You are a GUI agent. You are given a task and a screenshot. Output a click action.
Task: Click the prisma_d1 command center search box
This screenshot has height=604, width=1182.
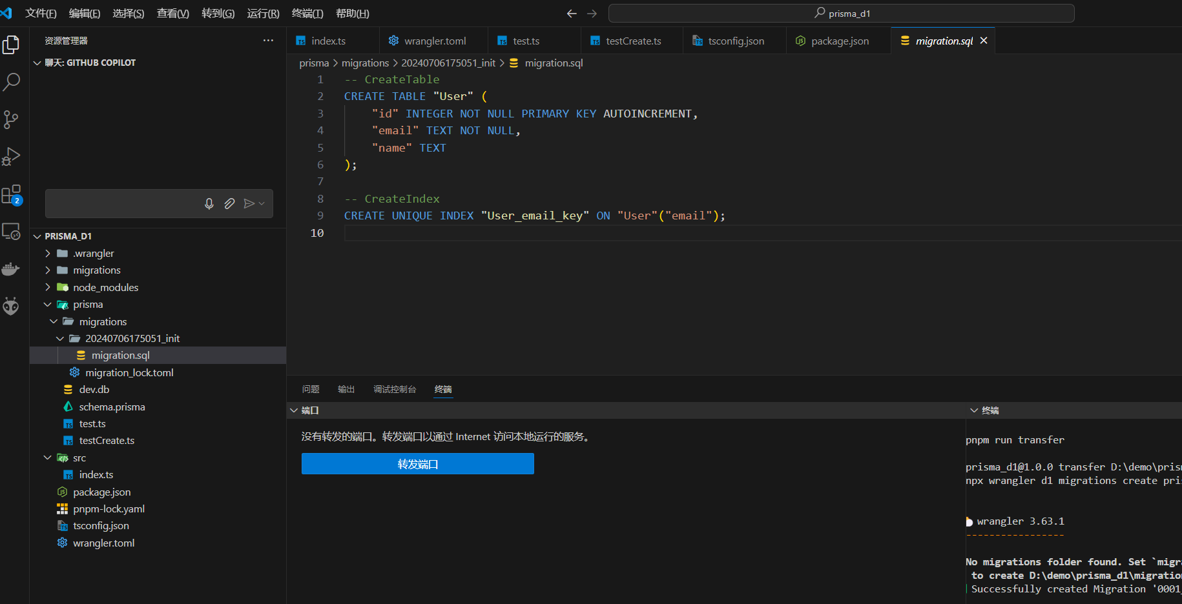(x=841, y=13)
